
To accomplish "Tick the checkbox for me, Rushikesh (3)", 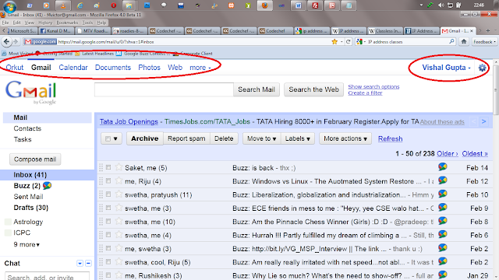I will tap(108, 275).
